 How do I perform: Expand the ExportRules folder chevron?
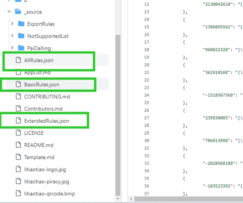pyautogui.click(x=12, y=24)
